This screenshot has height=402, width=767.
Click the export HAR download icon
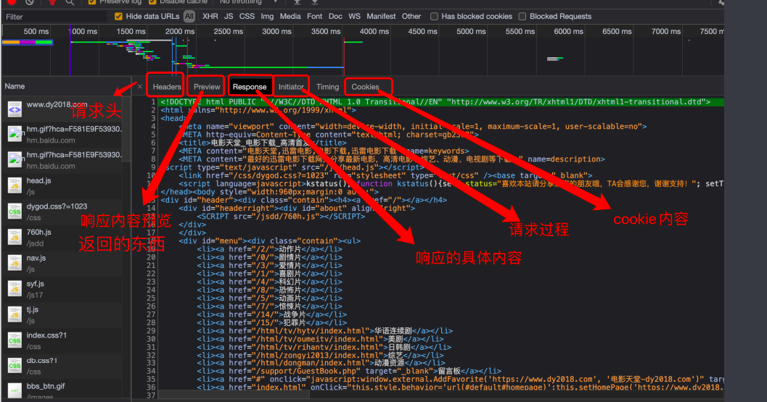(314, 2)
